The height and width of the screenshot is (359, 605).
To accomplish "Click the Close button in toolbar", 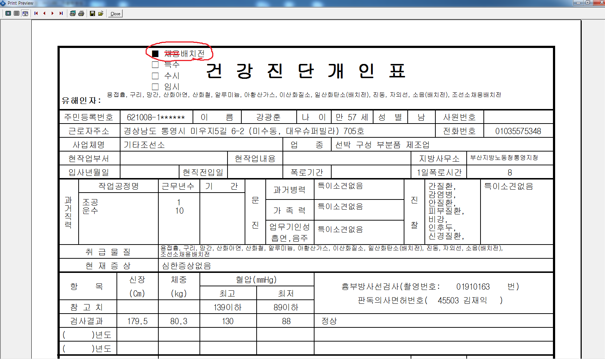I will [115, 14].
